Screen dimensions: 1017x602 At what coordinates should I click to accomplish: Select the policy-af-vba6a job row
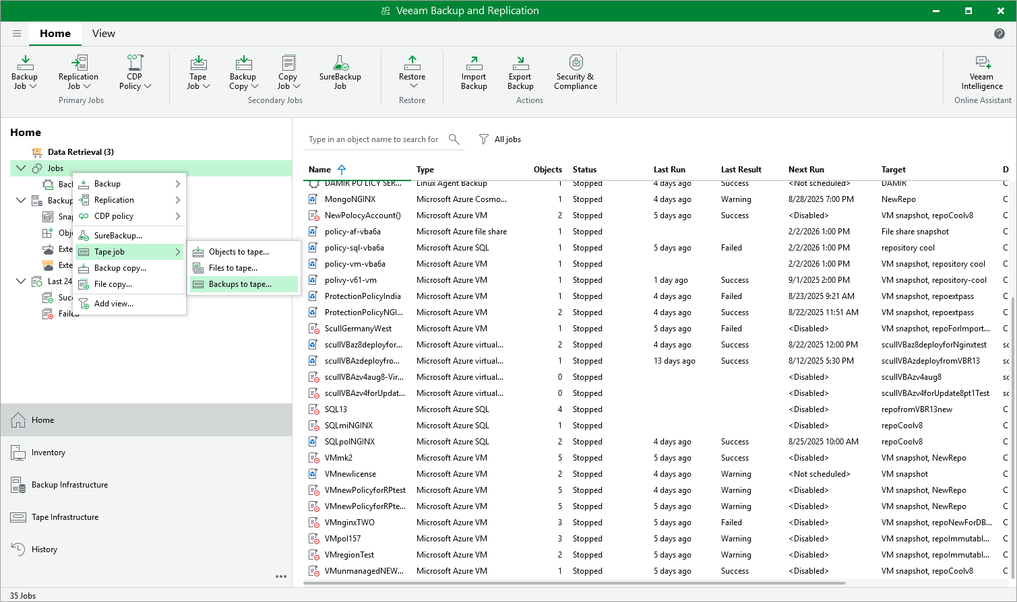(x=657, y=232)
